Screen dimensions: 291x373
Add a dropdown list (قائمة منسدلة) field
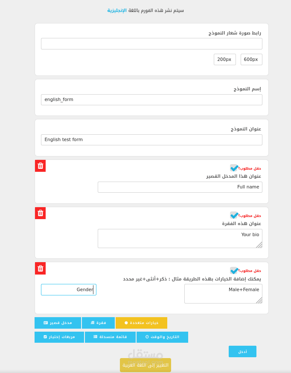coord(110,337)
